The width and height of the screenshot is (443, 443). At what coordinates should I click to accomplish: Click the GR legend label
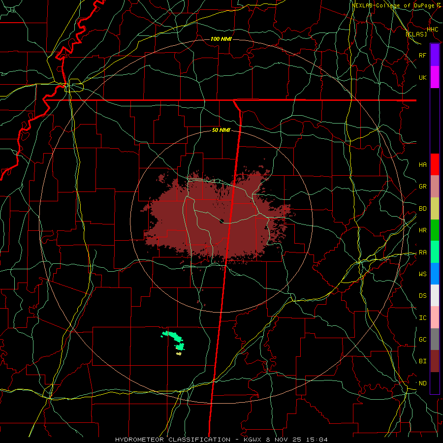(423, 187)
